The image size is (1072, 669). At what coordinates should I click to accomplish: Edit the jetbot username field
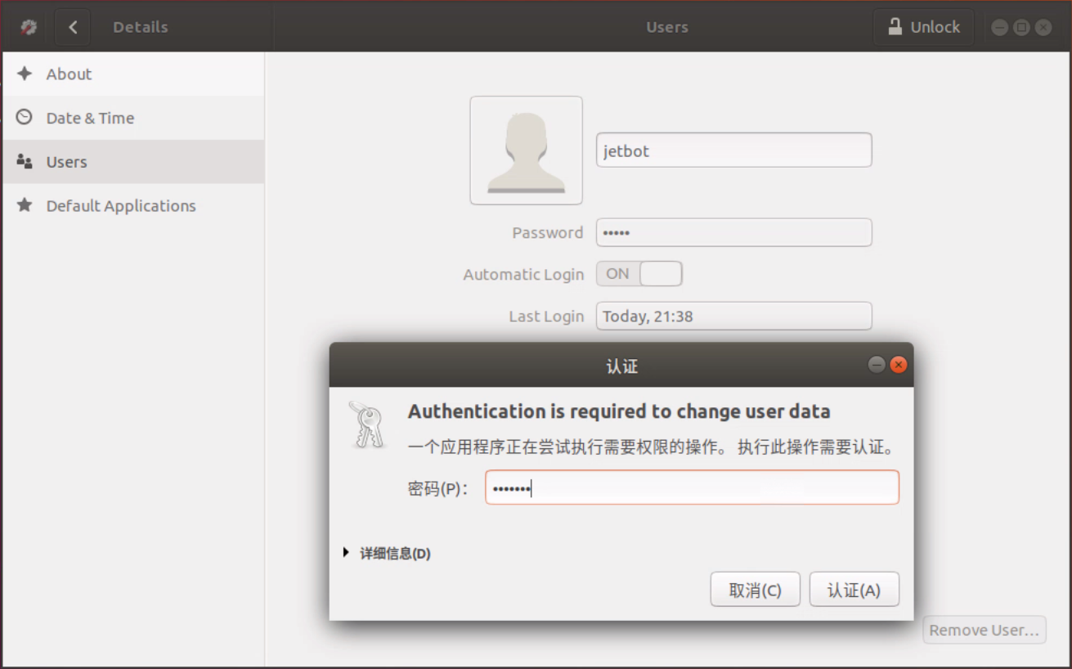tap(733, 150)
